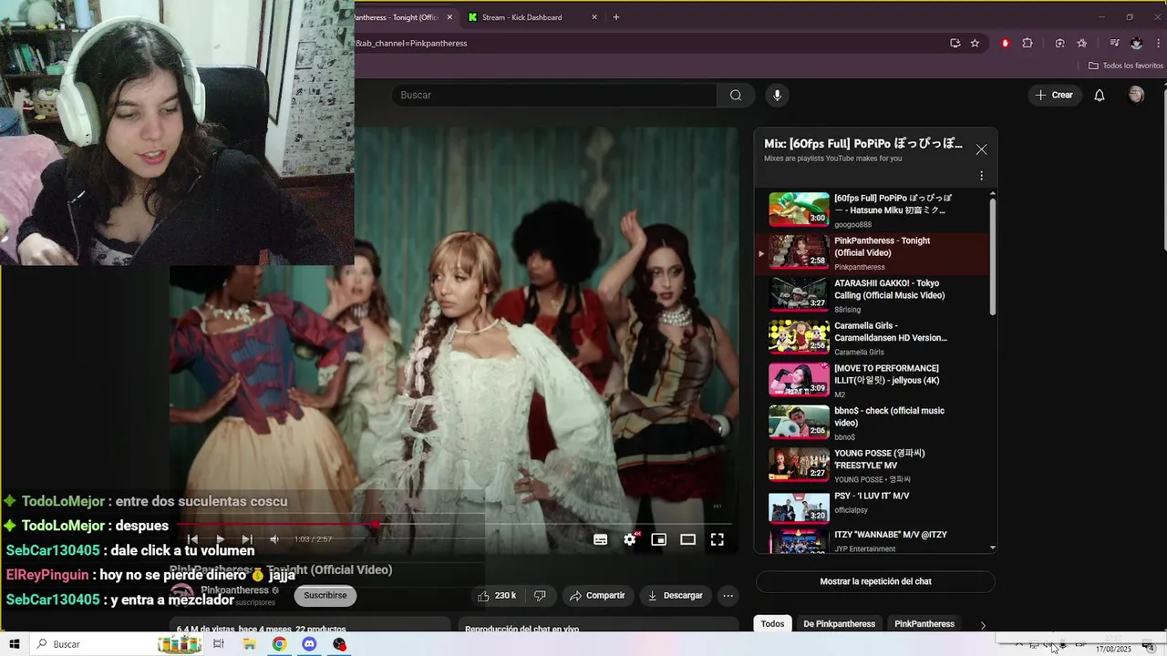
Task: Seek on the video progress bar
Action: click(x=454, y=524)
